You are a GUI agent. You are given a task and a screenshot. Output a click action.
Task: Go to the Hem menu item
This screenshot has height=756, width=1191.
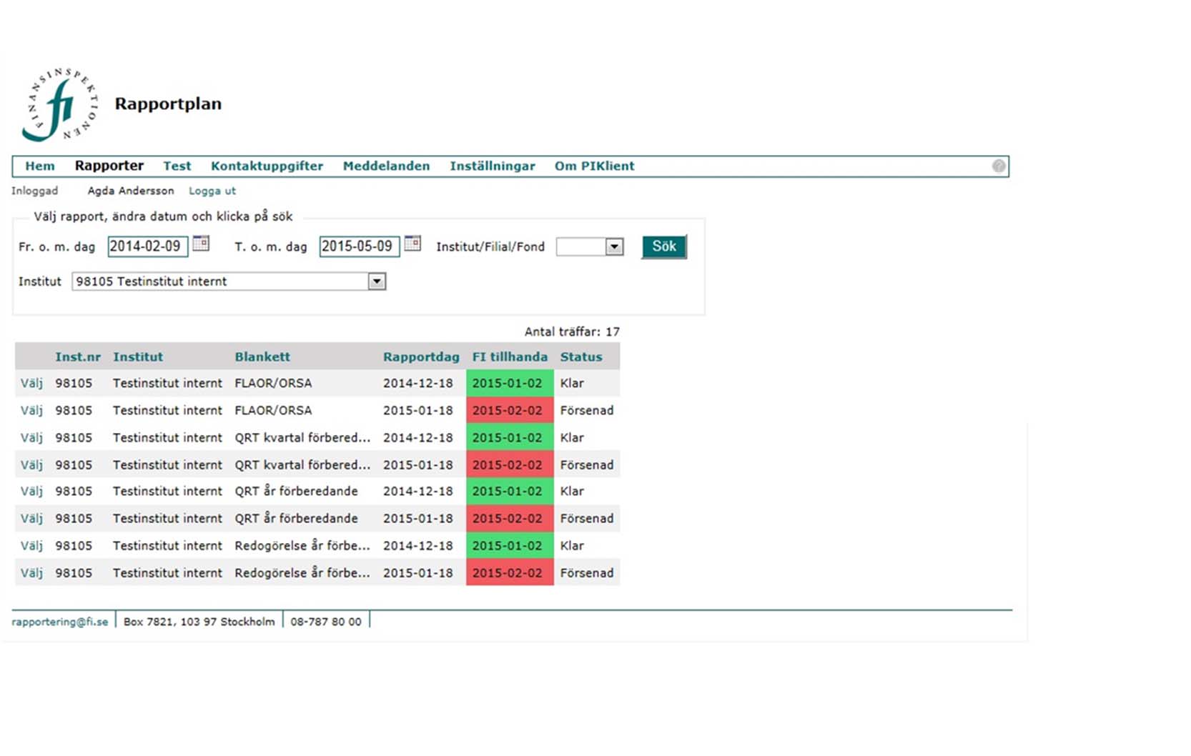click(40, 166)
